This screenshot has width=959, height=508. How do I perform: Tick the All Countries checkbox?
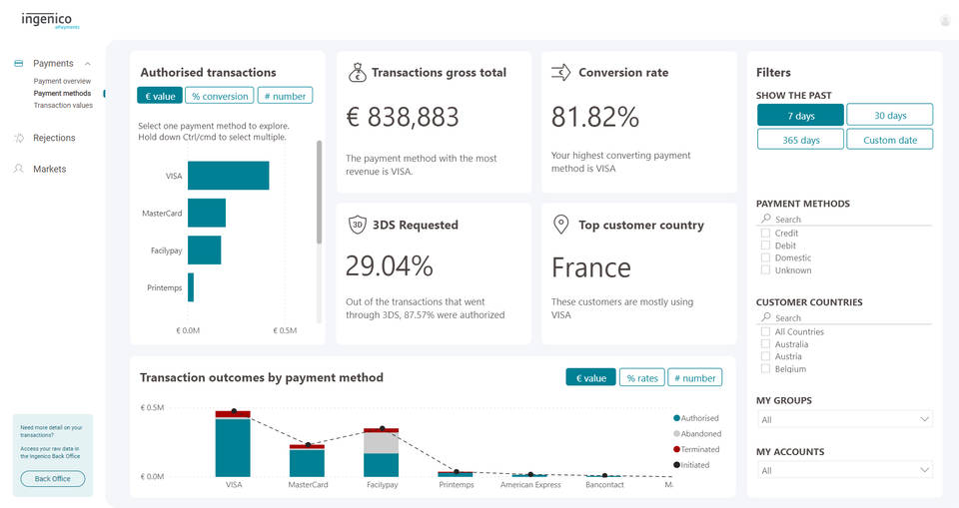click(765, 331)
